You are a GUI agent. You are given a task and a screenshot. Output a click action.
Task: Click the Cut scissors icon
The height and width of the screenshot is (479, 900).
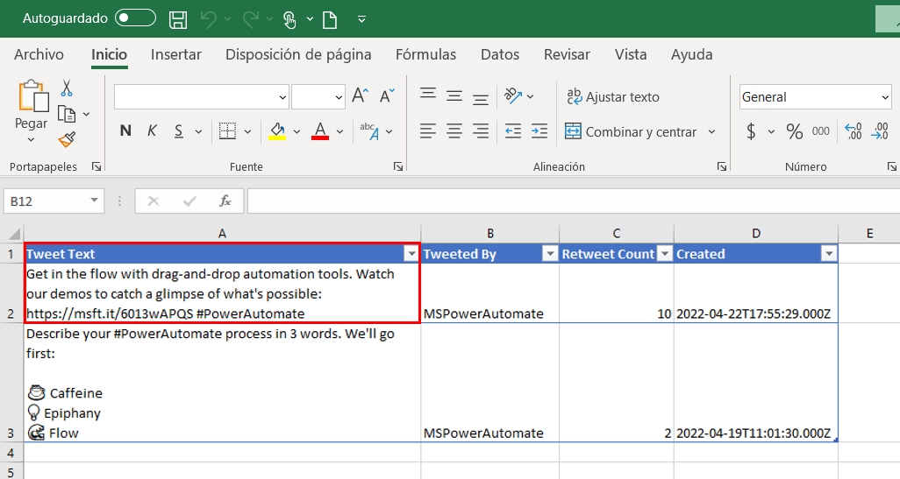[x=67, y=88]
